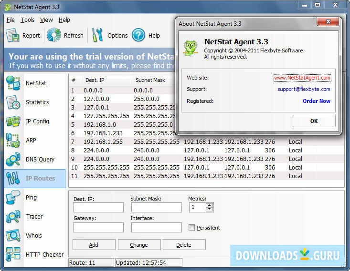The width and height of the screenshot is (350, 271).
Task: Click the Report toolbar icon
Action: pyautogui.click(x=12, y=35)
